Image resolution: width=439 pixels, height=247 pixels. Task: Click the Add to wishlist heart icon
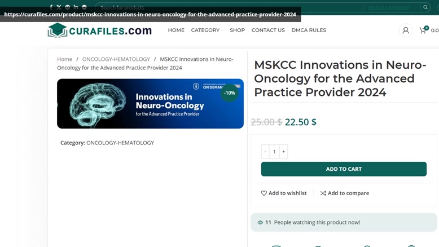pyautogui.click(x=264, y=193)
